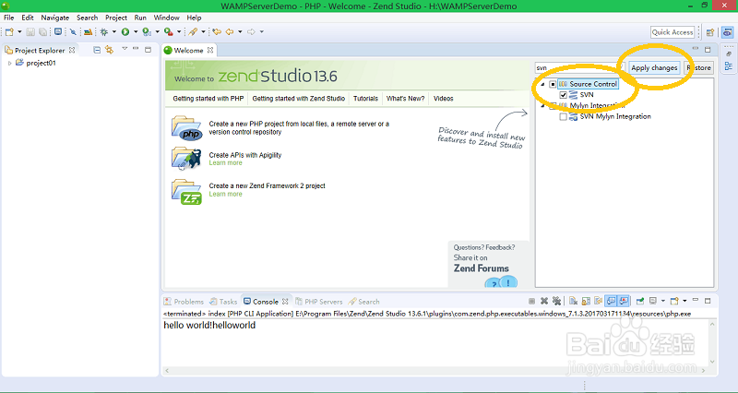The image size is (738, 393).
Task: Switch to the bottom Search tab
Action: [x=363, y=302]
